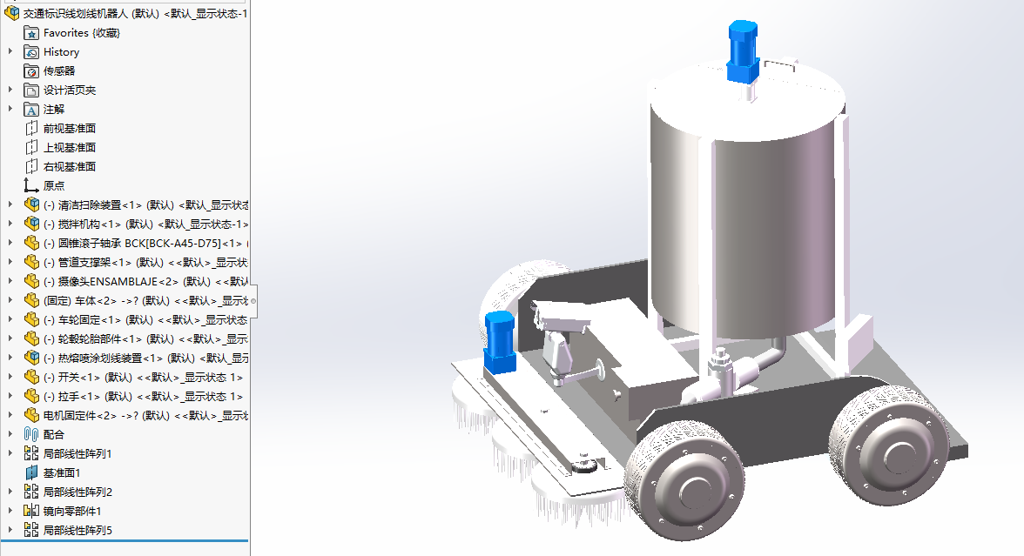This screenshot has height=556, width=1024.
Task: Click the 摄像头ENSAMBLAJE part icon
Action: 30,281
